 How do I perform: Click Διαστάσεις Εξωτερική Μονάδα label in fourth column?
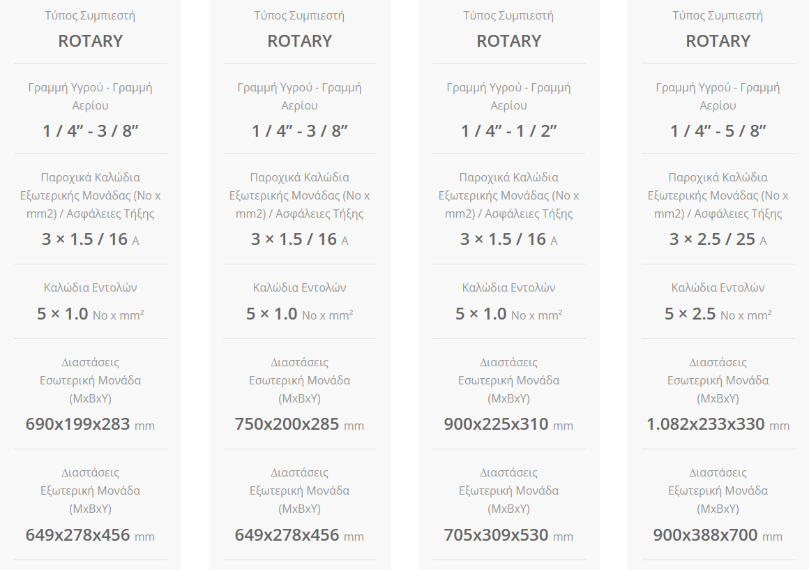click(718, 490)
